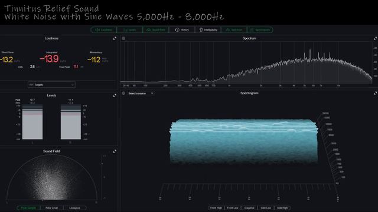This screenshot has width=378, height=212.
Task: Choose the Front High spectrogram view
Action: pyautogui.click(x=216, y=208)
